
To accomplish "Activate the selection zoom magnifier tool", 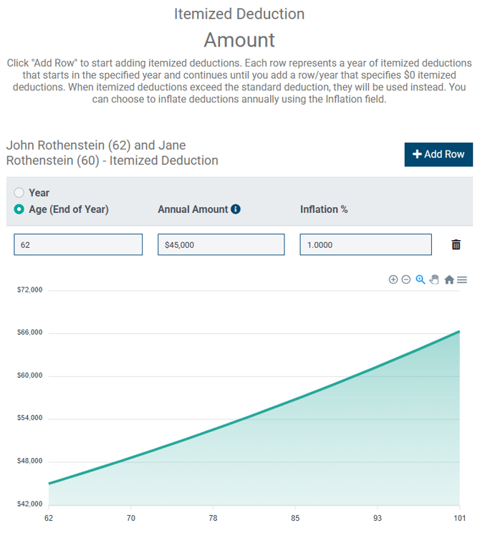I will tap(421, 279).
